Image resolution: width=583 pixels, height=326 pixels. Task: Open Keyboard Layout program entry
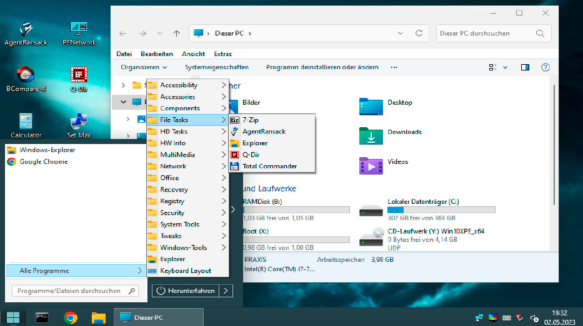(x=187, y=271)
